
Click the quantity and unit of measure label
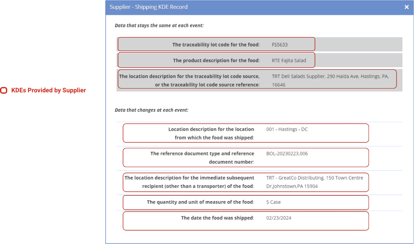(200, 202)
